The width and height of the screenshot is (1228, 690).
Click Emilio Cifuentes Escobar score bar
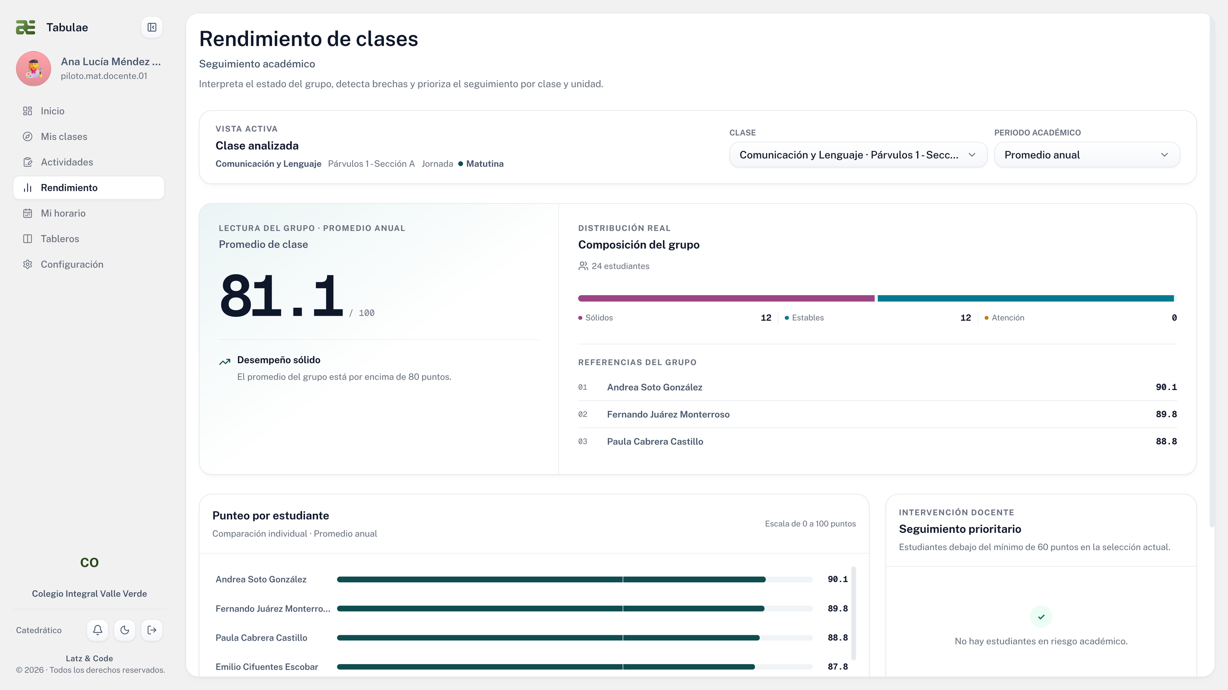tap(575, 667)
